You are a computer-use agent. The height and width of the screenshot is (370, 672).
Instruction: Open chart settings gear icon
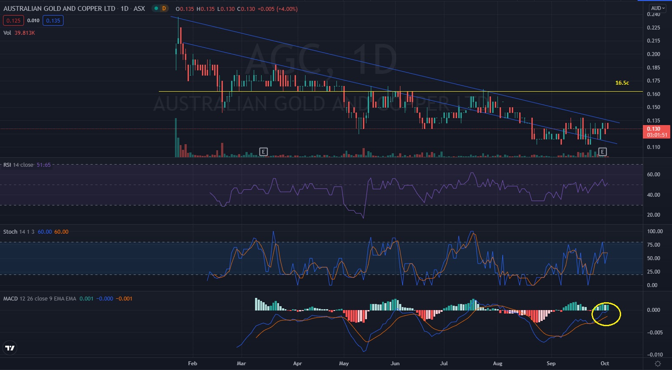pos(658,363)
